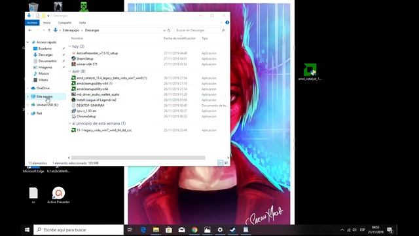This screenshot has width=419, height=236.
Task: Expand the OneDrive tree node
Action: [x=27, y=88]
